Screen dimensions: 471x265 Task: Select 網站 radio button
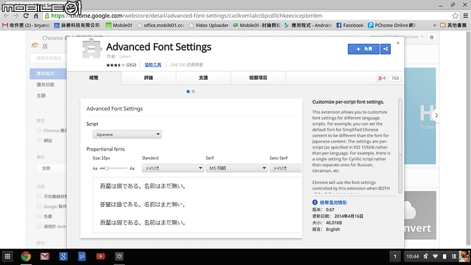point(39,140)
